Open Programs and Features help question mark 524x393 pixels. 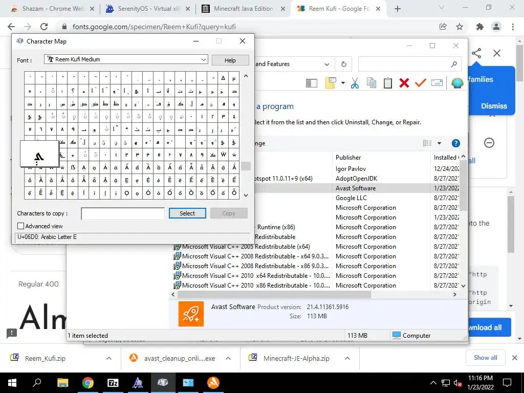(x=455, y=143)
